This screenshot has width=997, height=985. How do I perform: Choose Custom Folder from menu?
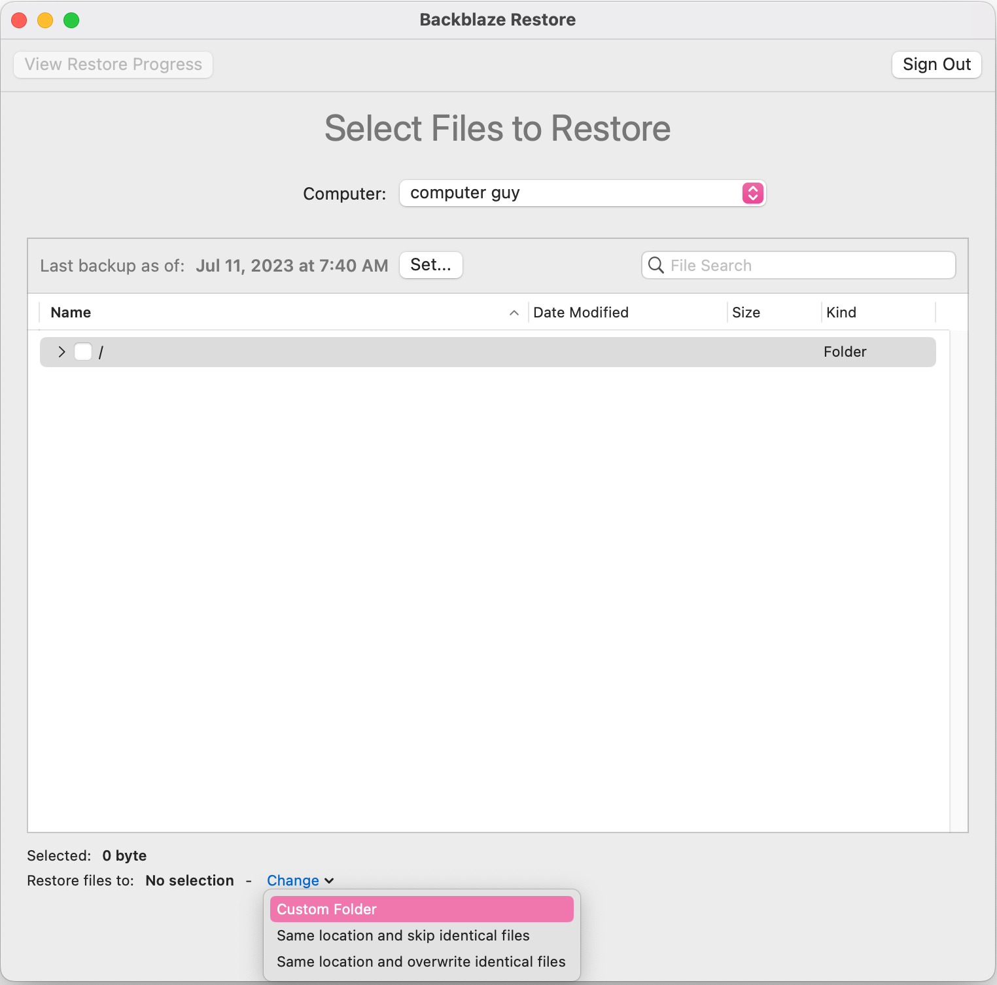coord(422,909)
